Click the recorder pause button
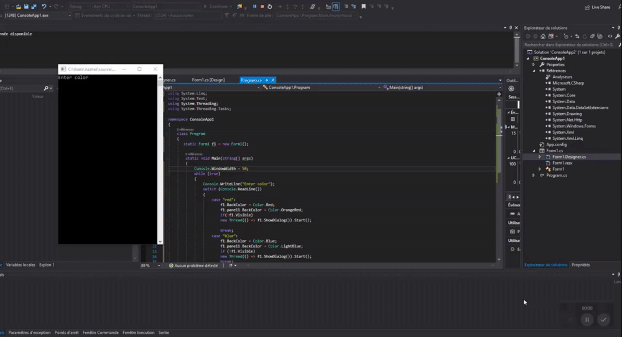 click(x=586, y=320)
